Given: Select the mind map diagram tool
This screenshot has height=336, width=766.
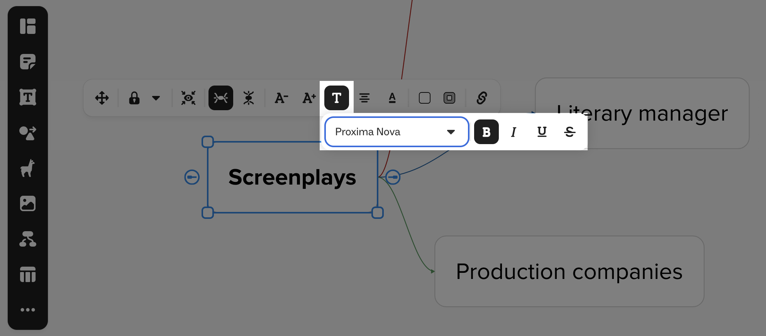Looking at the screenshot, I should click(28, 239).
